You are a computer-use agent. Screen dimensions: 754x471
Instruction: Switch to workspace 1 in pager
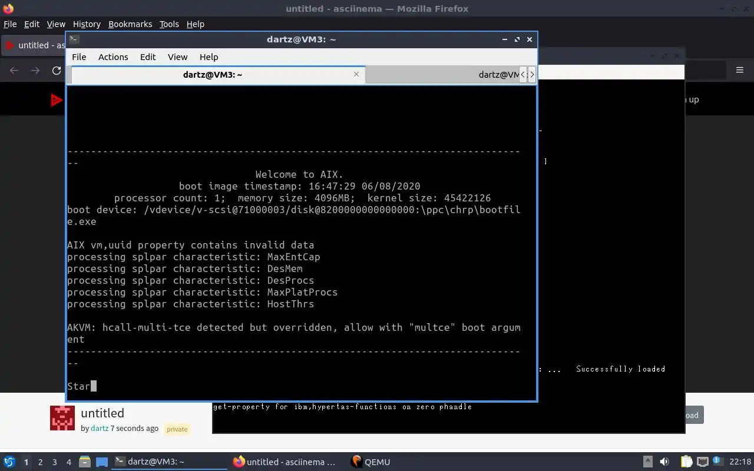[x=26, y=462]
